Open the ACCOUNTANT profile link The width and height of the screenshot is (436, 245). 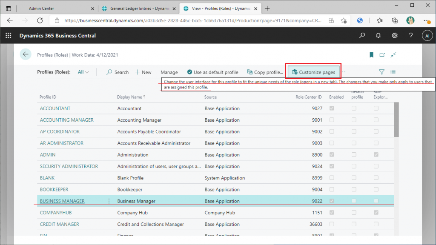(x=55, y=108)
